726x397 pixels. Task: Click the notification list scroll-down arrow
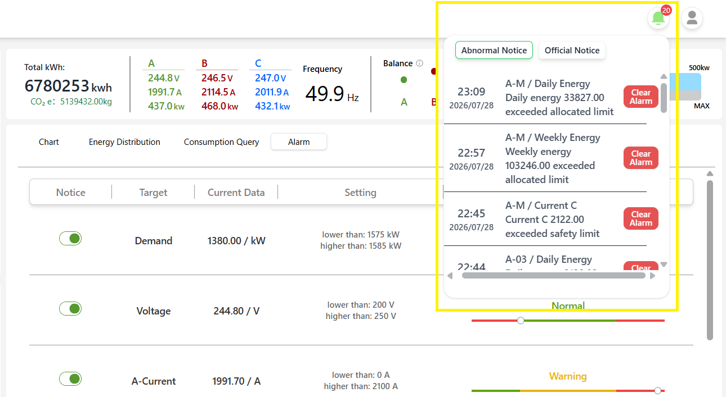pyautogui.click(x=664, y=264)
